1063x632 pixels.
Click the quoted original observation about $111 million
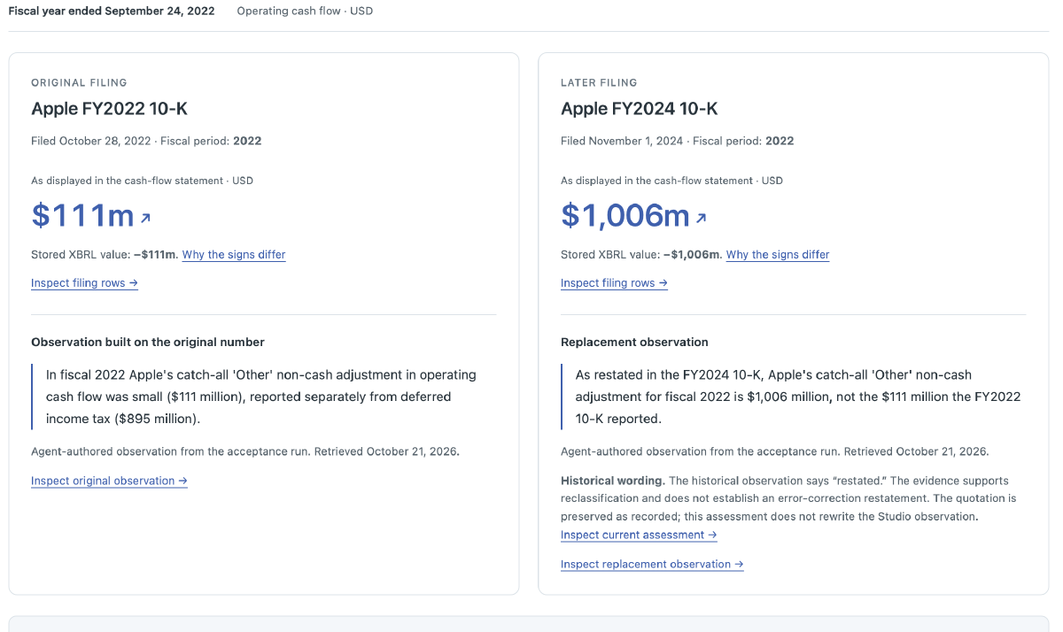pos(261,397)
